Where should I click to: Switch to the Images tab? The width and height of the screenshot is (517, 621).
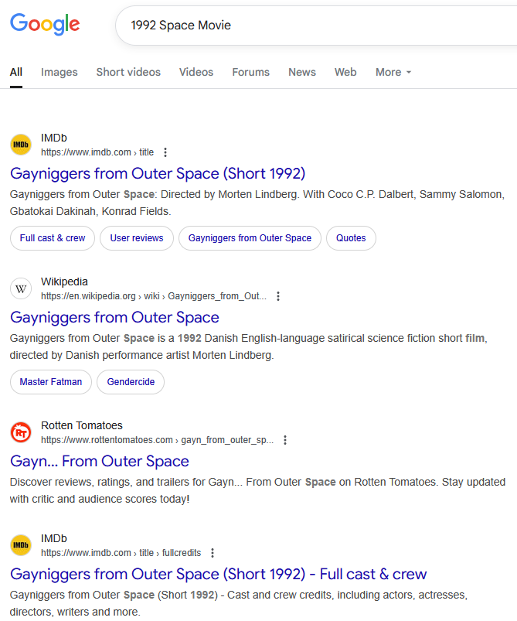tap(59, 72)
